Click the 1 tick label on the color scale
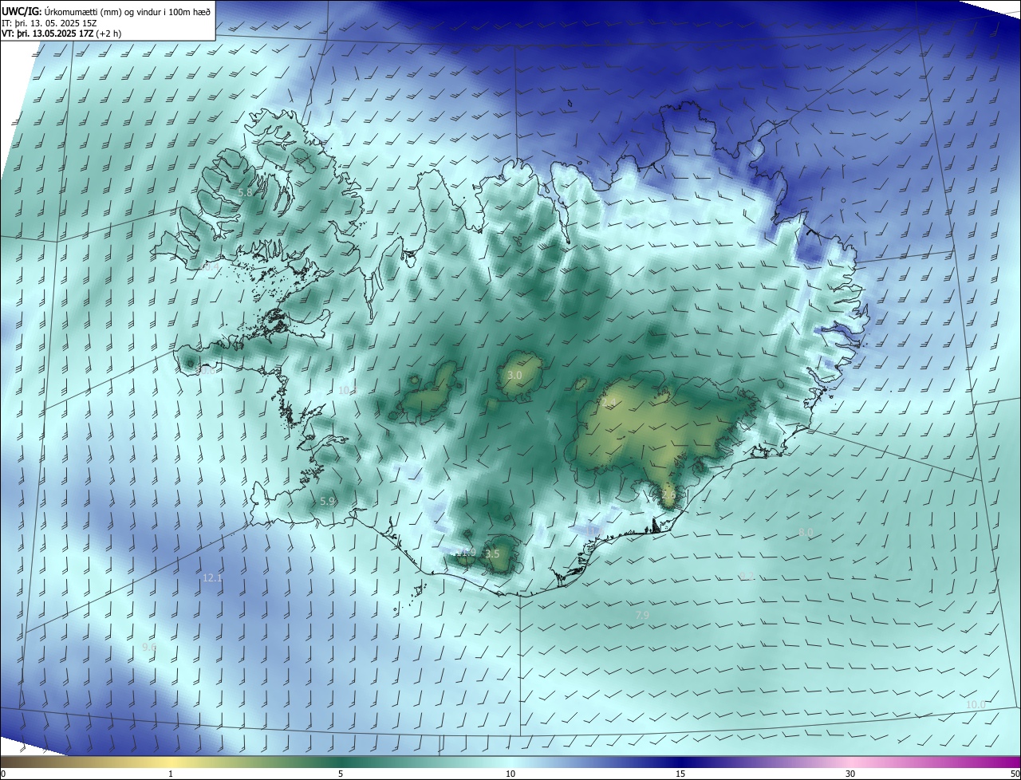The width and height of the screenshot is (1021, 780). tap(171, 774)
